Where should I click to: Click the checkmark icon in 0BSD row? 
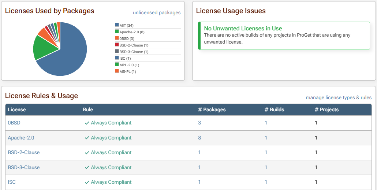(87, 123)
